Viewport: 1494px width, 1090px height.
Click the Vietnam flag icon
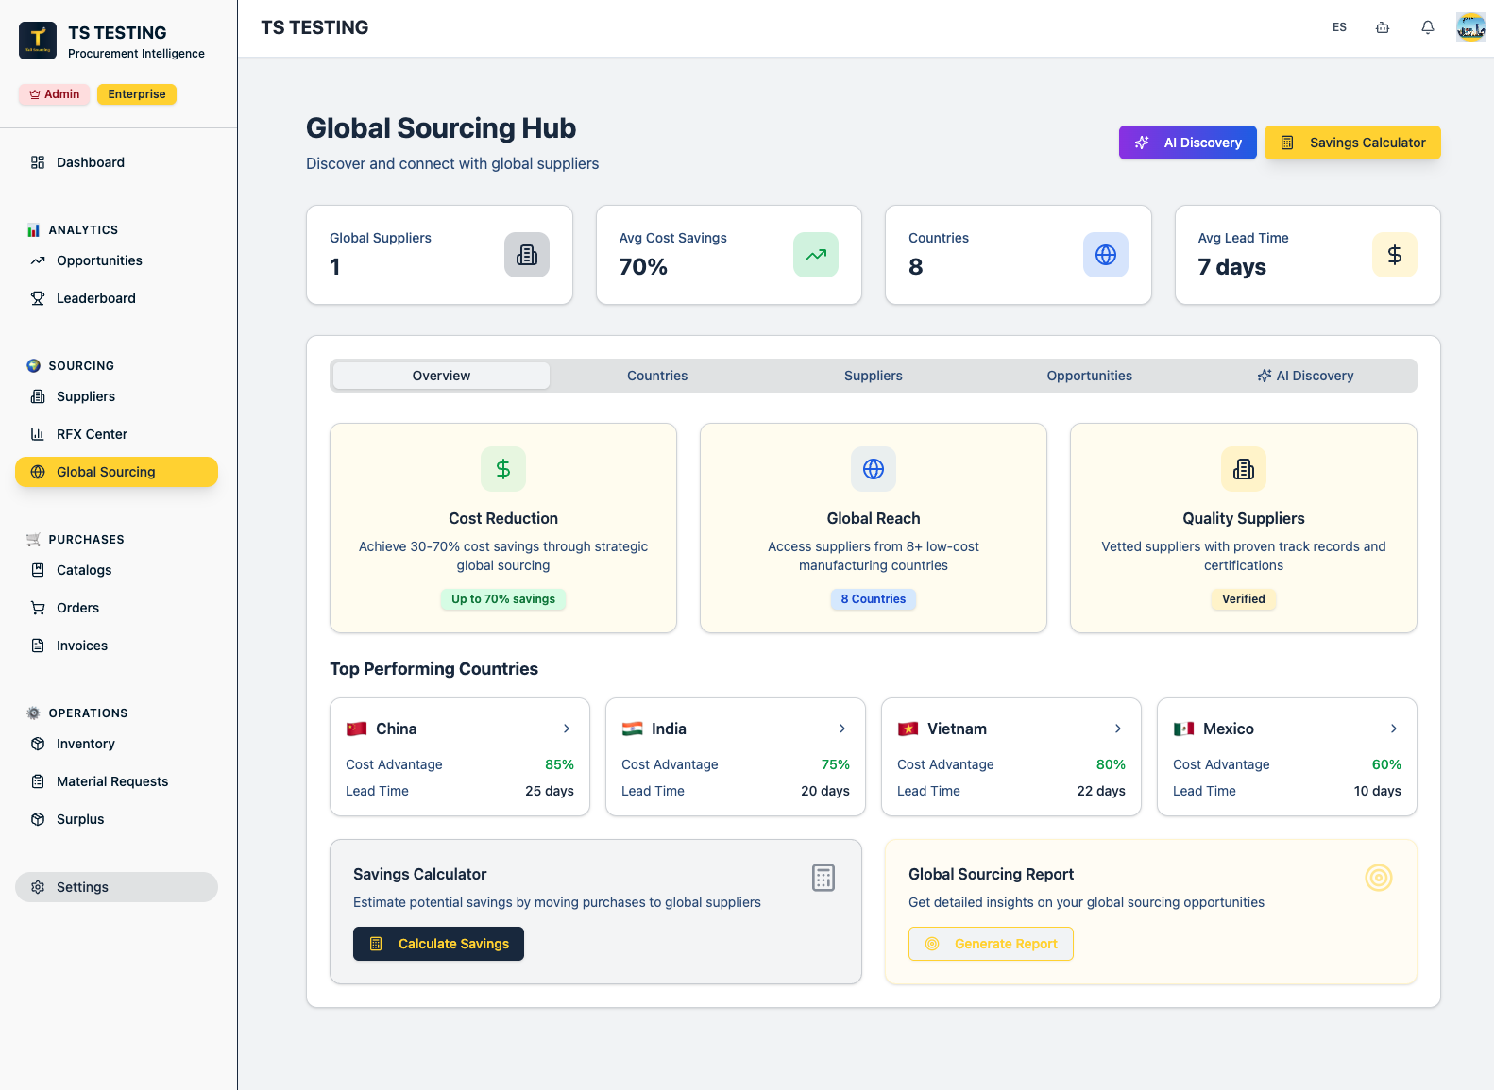(x=908, y=729)
